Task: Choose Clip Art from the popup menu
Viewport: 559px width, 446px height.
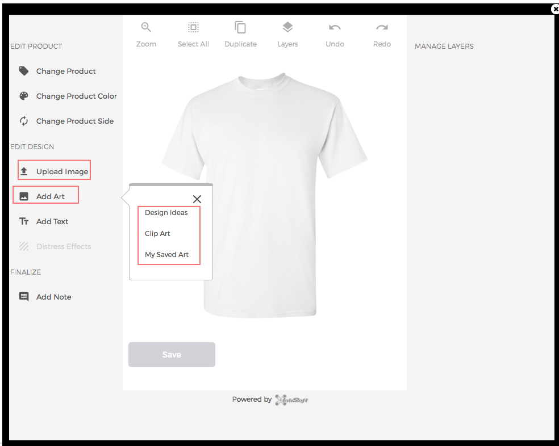Action: [x=157, y=233]
